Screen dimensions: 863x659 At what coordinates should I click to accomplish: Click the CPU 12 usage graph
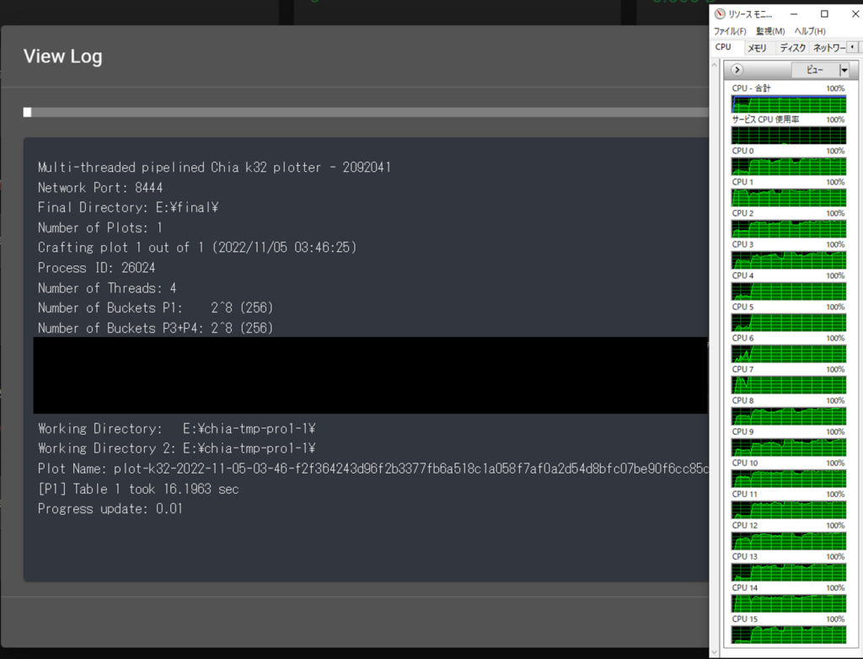(788, 541)
